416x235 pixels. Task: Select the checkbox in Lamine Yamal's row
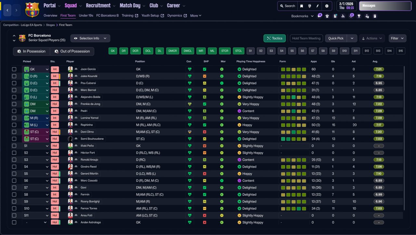click(14, 118)
